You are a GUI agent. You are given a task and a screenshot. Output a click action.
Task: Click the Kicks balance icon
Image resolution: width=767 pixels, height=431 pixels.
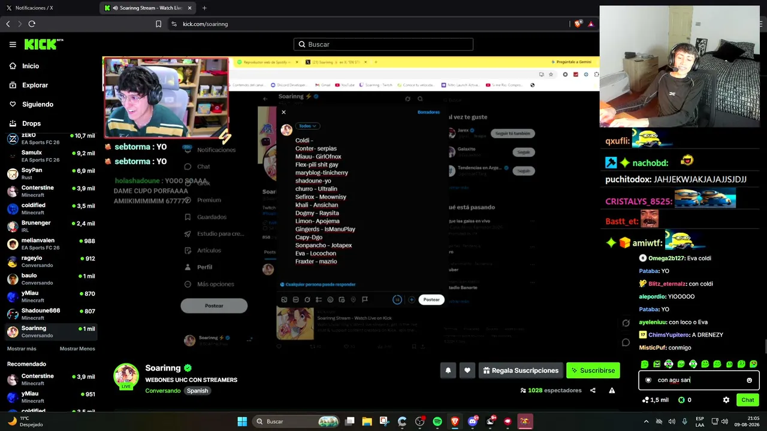681,400
